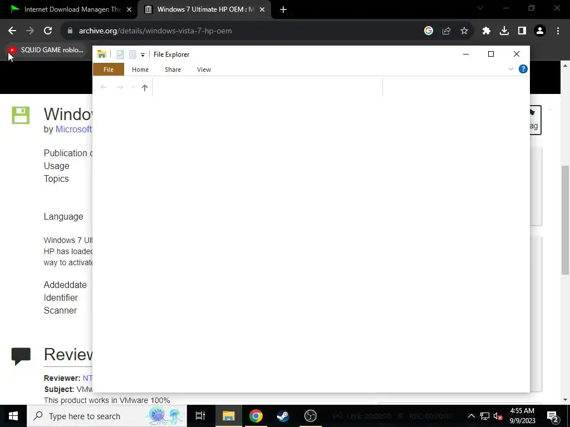Open the File tab in File Explorer
This screenshot has width=570, height=427.
click(109, 69)
